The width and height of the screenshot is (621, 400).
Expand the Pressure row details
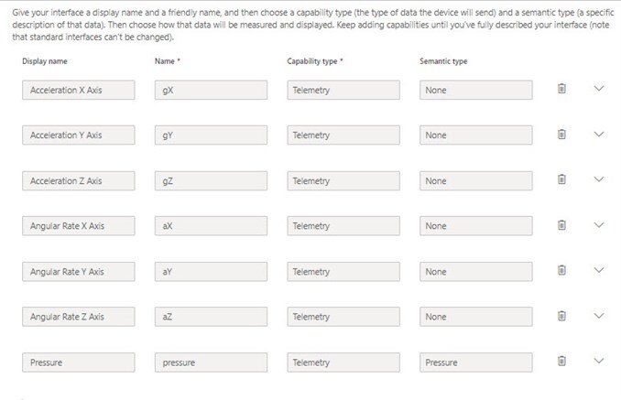599,362
